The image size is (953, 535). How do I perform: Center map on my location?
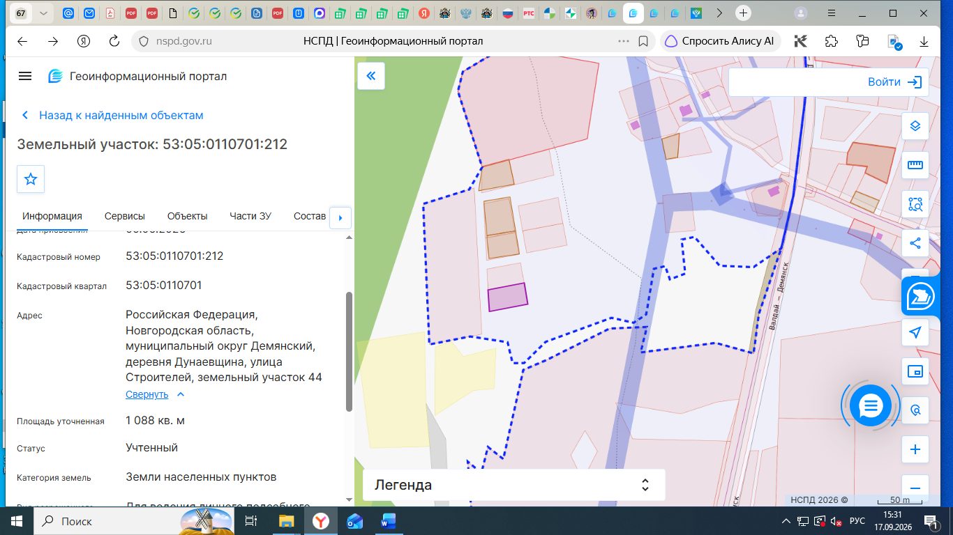[x=915, y=332]
